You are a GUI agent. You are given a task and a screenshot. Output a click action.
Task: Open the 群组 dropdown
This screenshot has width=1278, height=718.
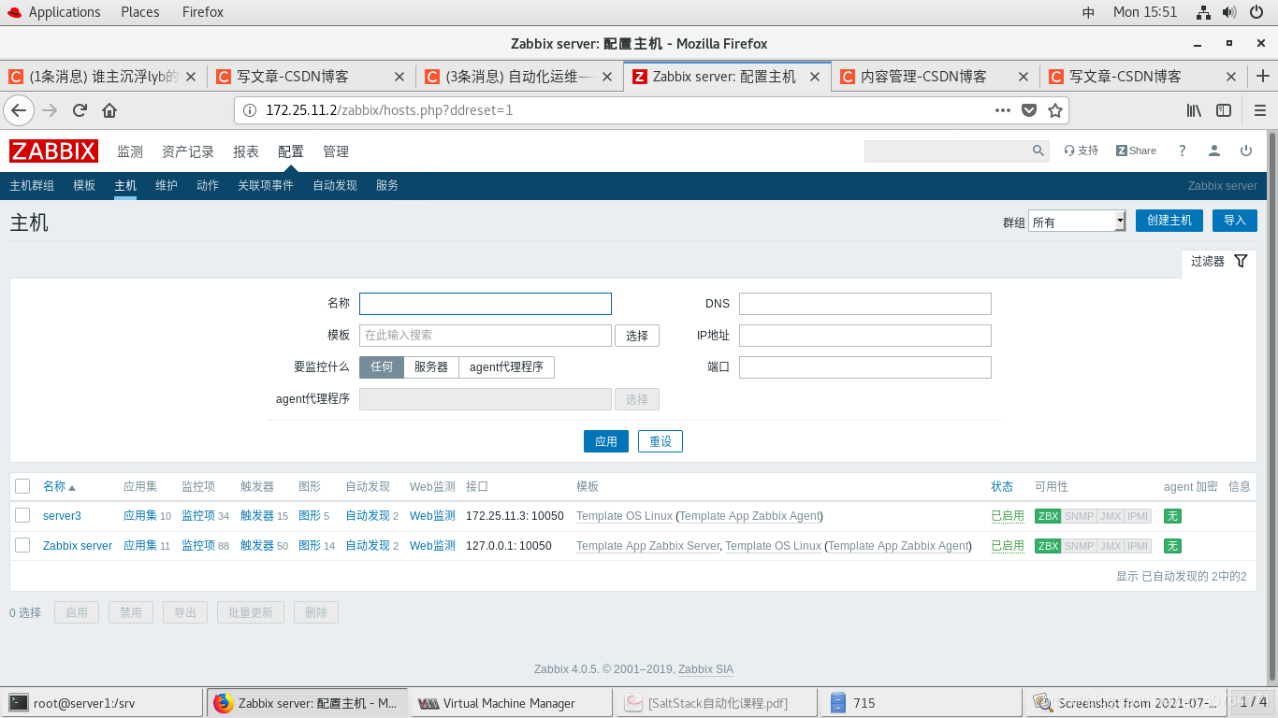1077,221
